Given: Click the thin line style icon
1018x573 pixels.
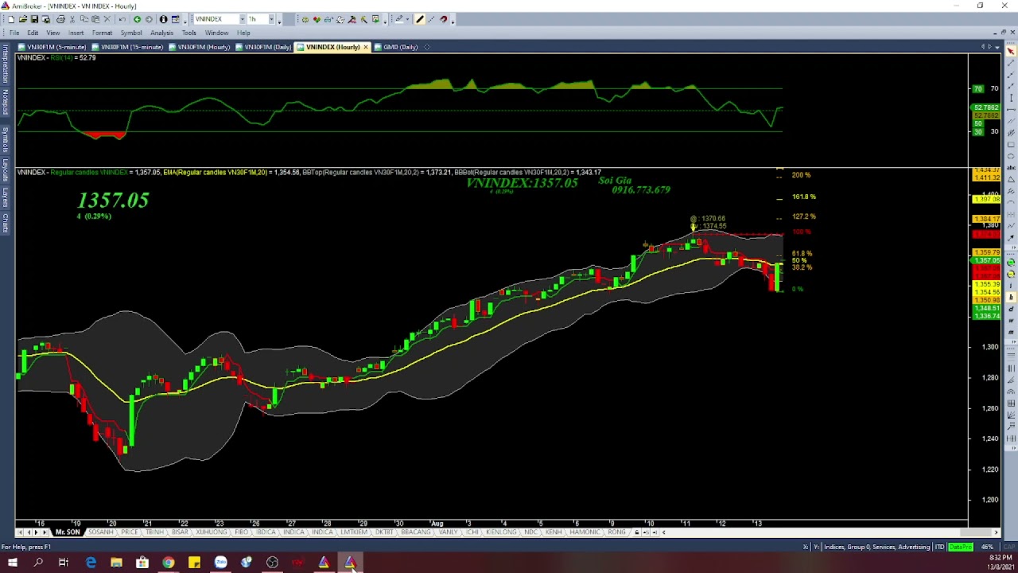Looking at the screenshot, I should pos(432,19).
